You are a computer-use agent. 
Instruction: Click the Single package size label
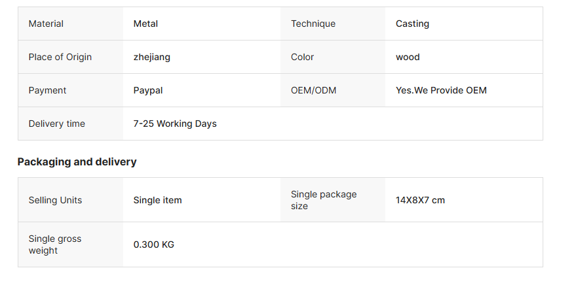324,200
